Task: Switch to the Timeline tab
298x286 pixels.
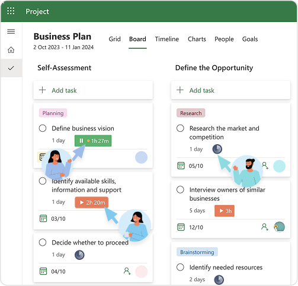Action: click(x=167, y=39)
